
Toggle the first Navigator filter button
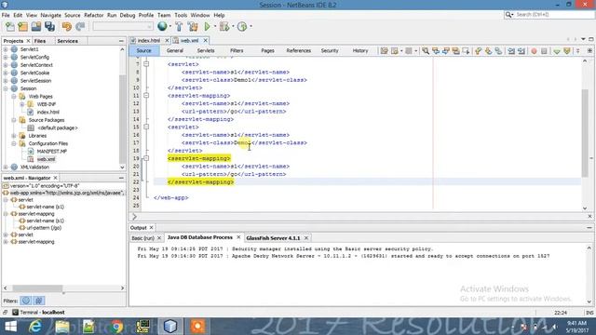pos(25,301)
